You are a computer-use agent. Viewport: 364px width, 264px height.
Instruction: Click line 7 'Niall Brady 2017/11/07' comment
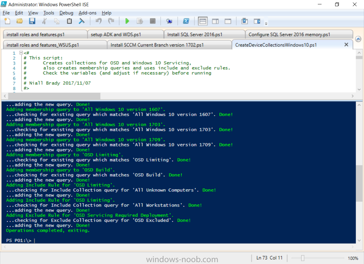click(x=57, y=83)
